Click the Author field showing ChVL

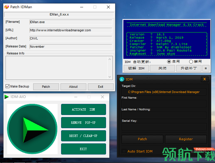click(x=71, y=39)
